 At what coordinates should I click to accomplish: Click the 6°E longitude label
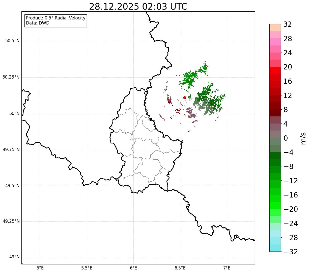tap(134, 268)
